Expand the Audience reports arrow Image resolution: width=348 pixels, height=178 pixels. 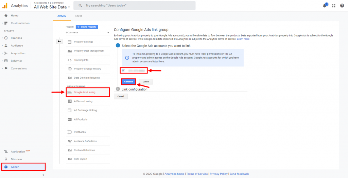pyautogui.click(x=2, y=46)
